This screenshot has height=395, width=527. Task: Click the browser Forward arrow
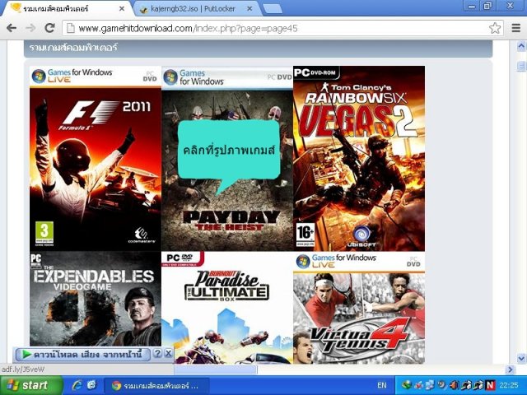30,28
